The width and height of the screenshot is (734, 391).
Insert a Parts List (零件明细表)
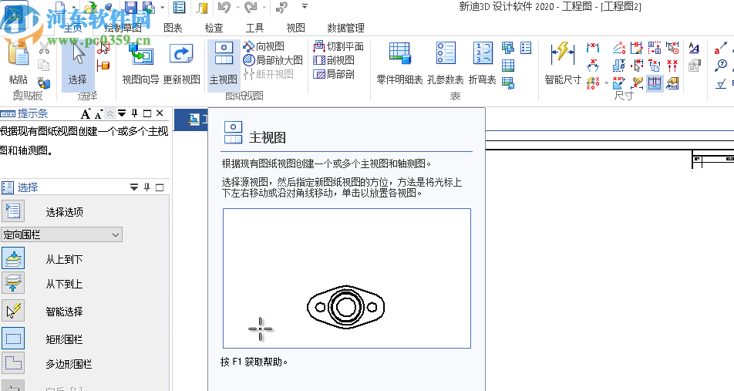(399, 63)
